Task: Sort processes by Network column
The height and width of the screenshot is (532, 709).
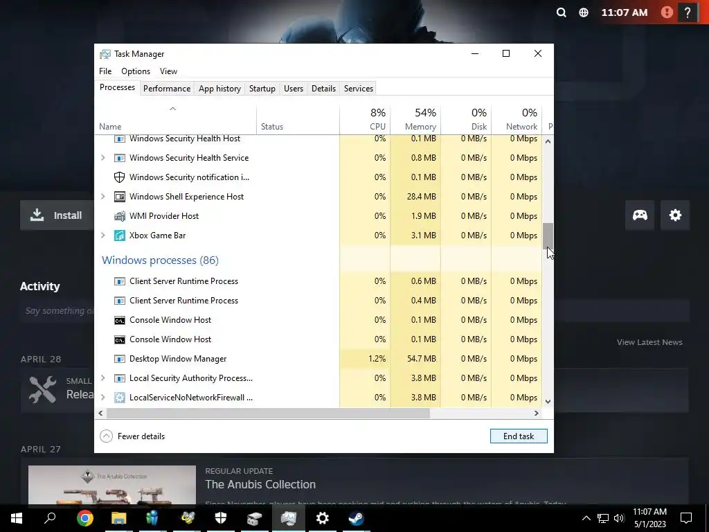Action: [x=517, y=119]
